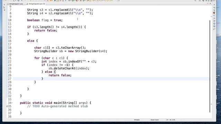Open the orange-highlighted view in right trim bar

[214, 13]
